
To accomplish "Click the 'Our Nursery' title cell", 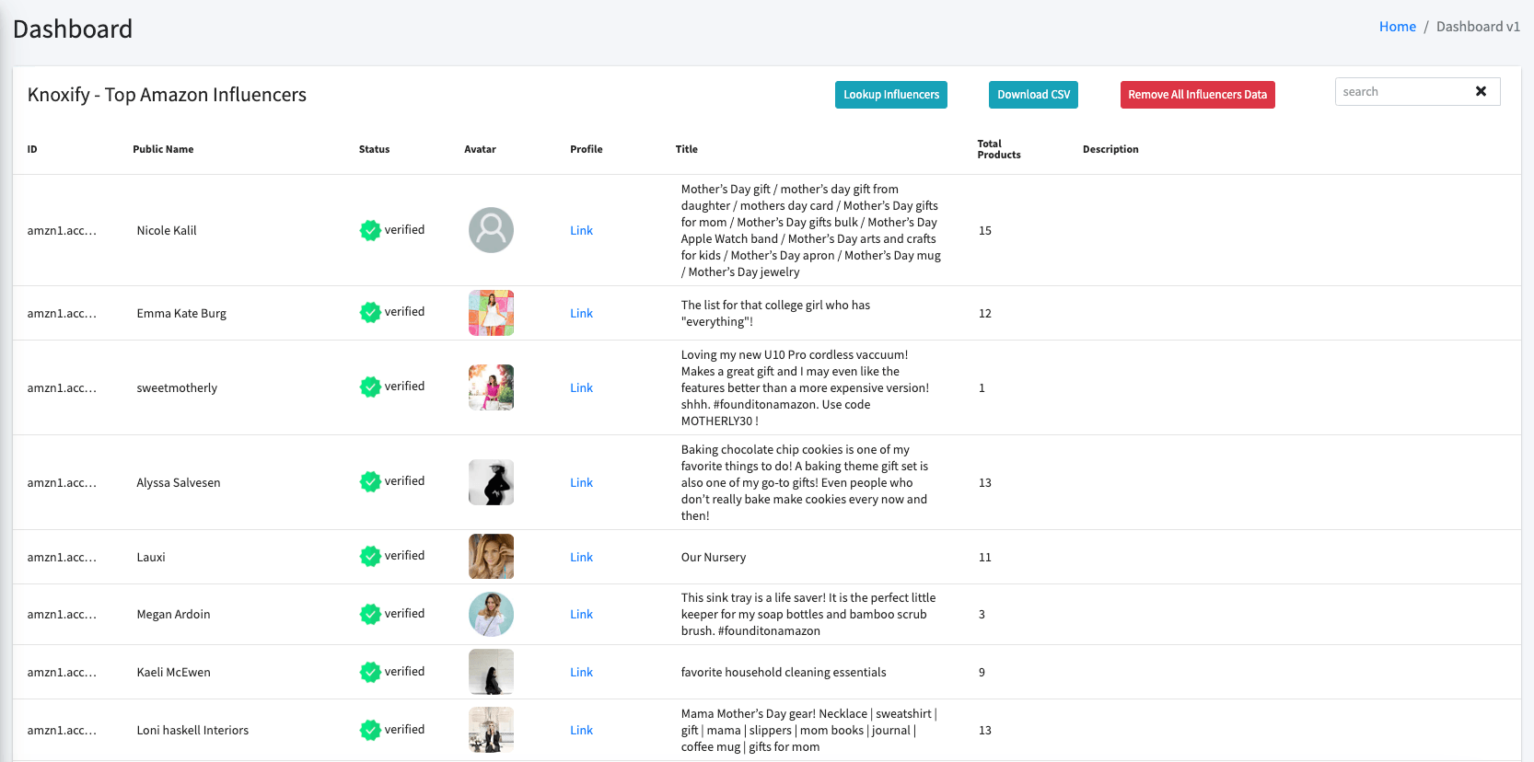I will 714,558.
